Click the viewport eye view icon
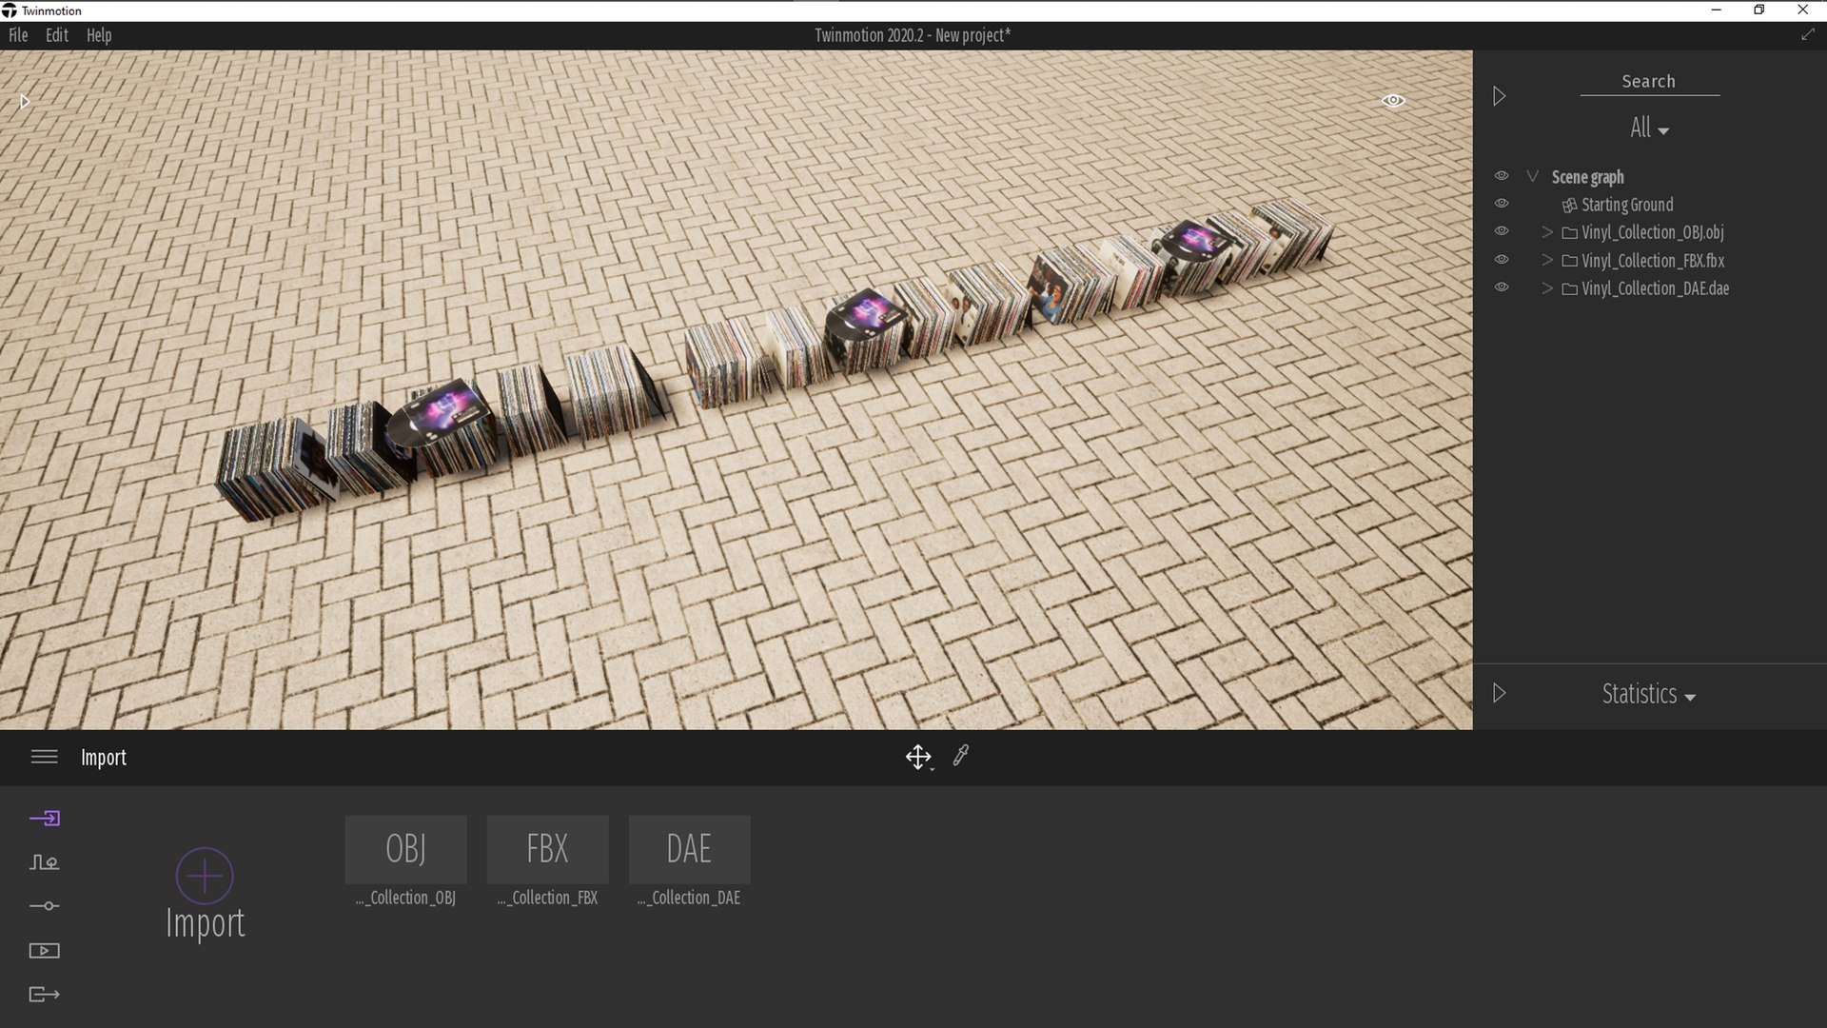Image resolution: width=1827 pixels, height=1028 pixels. 1393,101
